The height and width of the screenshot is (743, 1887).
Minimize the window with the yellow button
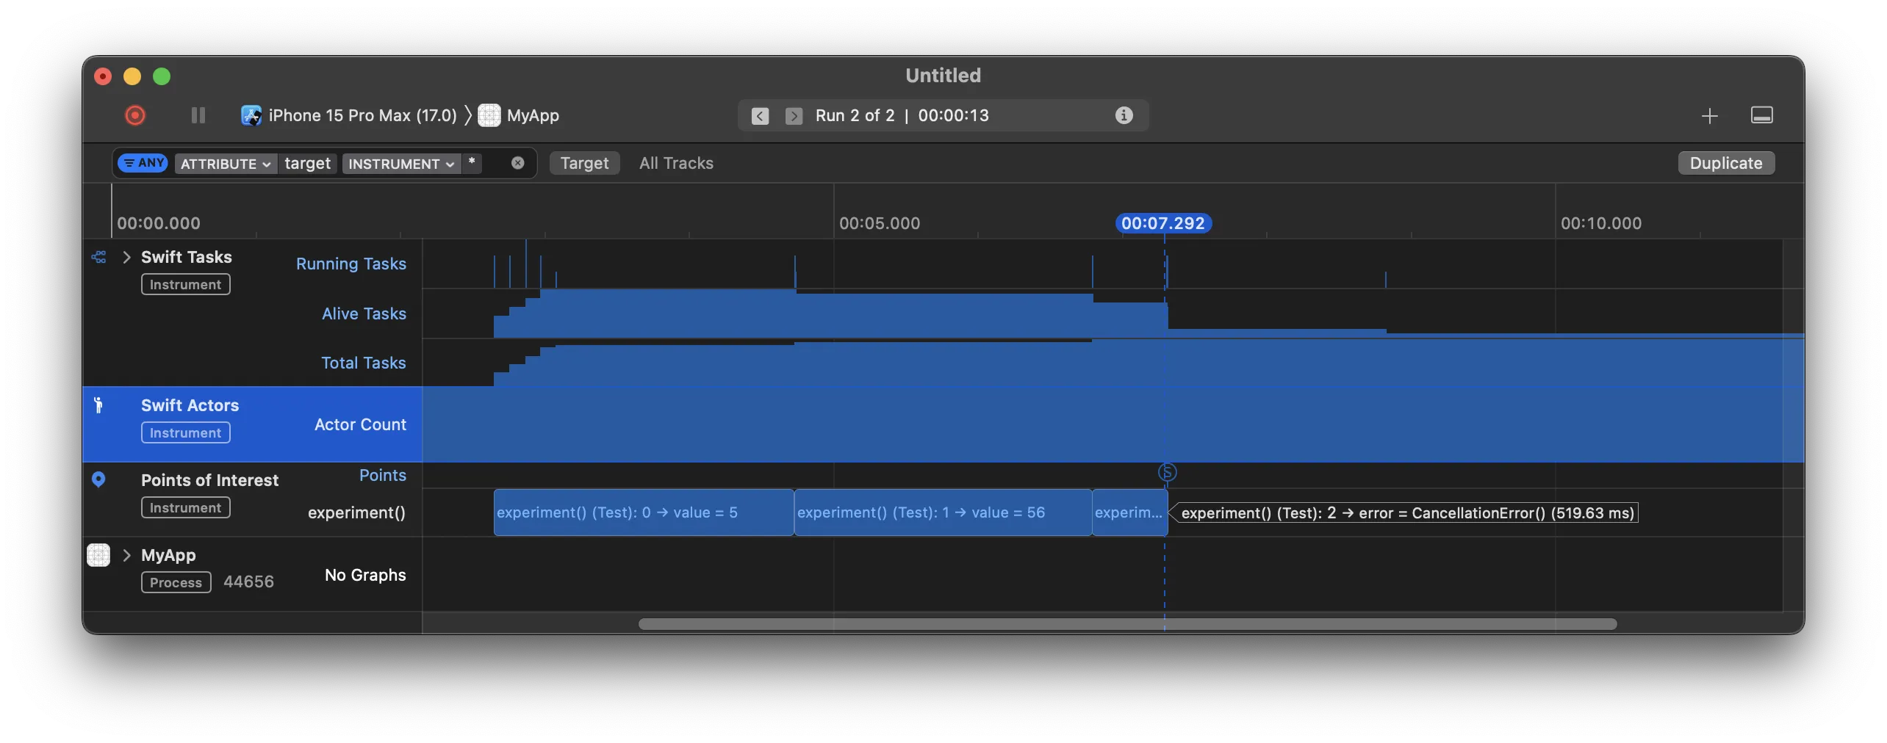click(132, 76)
